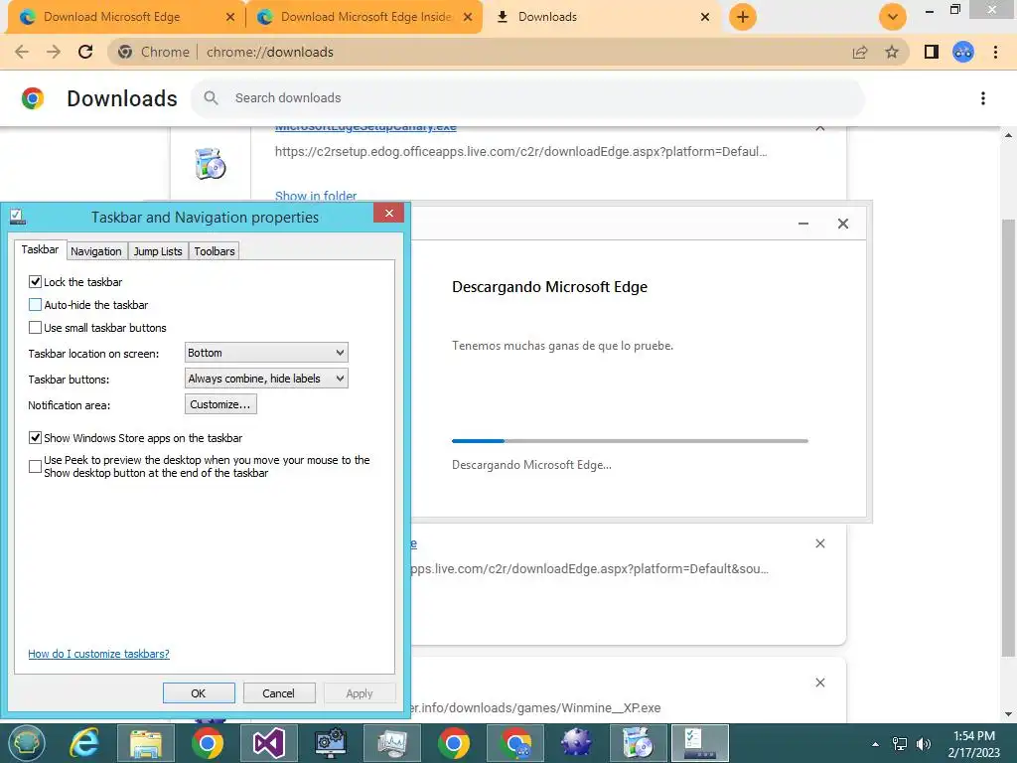Screen dimensions: 1017x763
Task: Open File Explorer from the taskbar
Action: 146,743
